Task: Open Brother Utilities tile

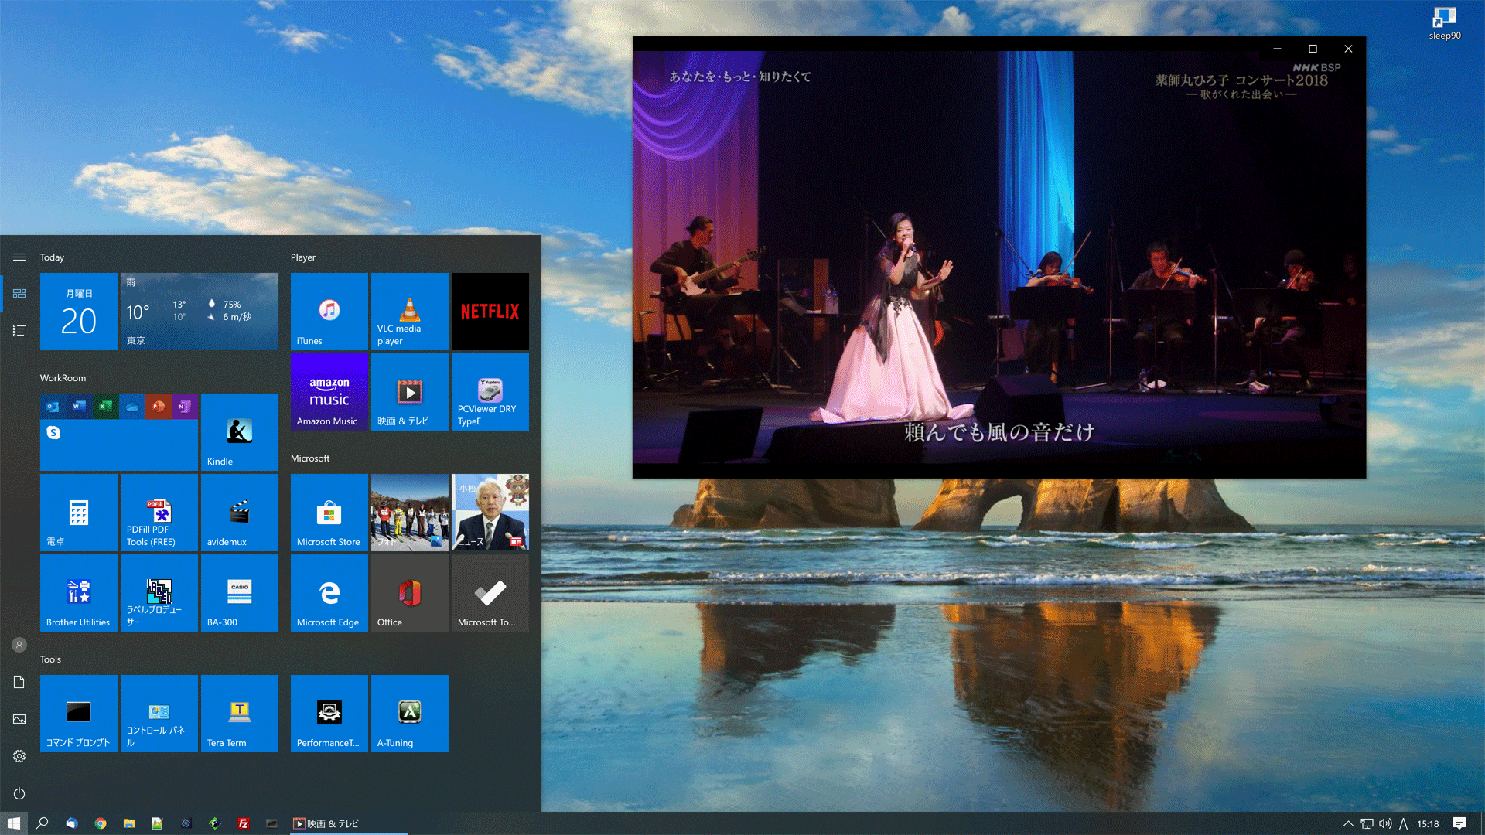Action: click(79, 593)
